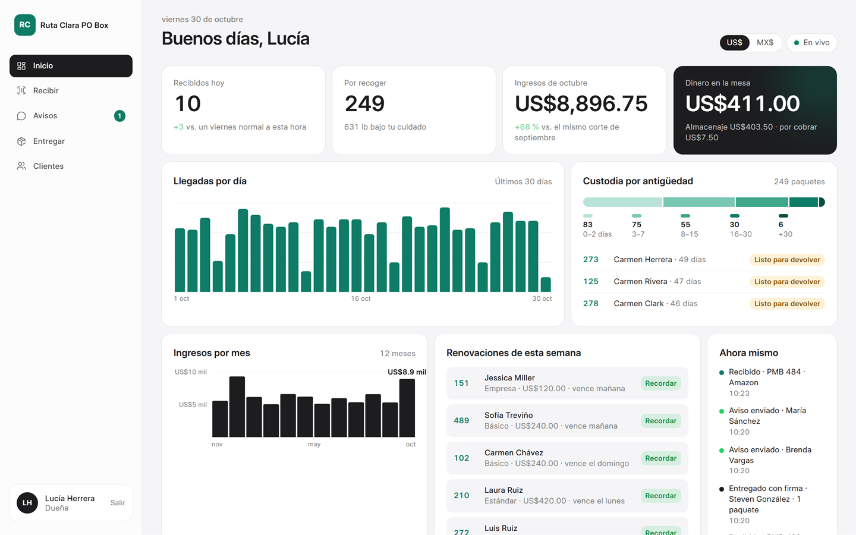Click mailbox number 151 in renewals
Viewport: 856px width, 535px height.
(461, 383)
